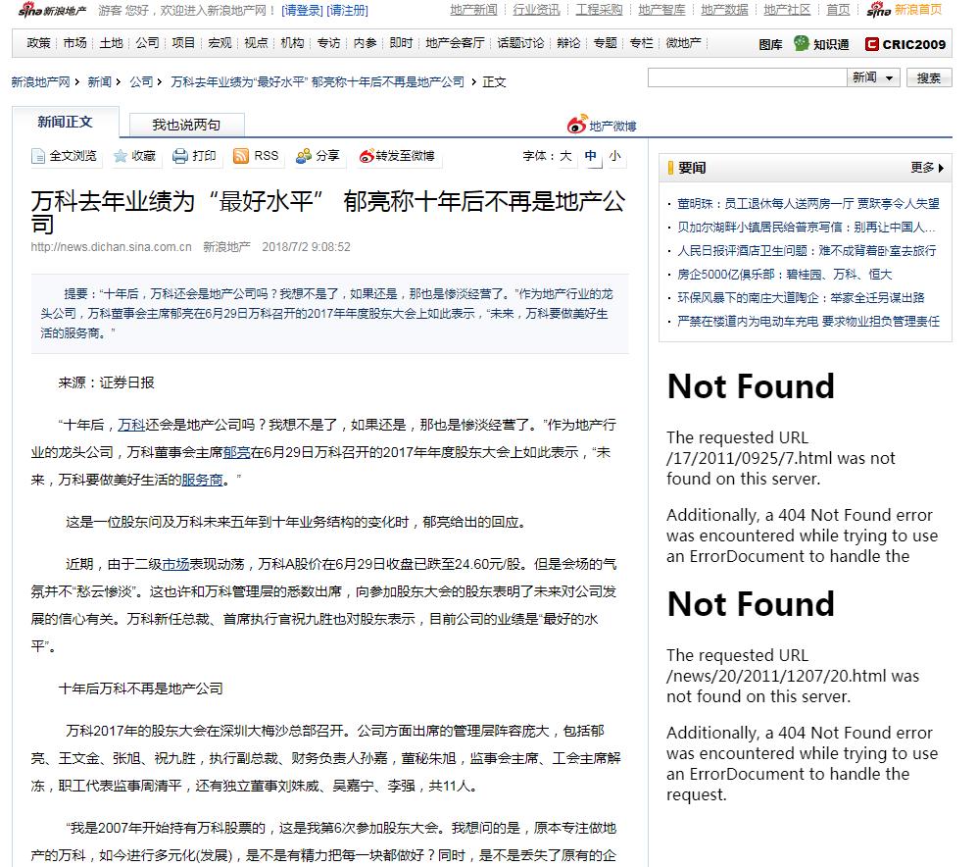The width and height of the screenshot is (978, 867).
Task: Click the 搜索 search button
Action: point(929,77)
